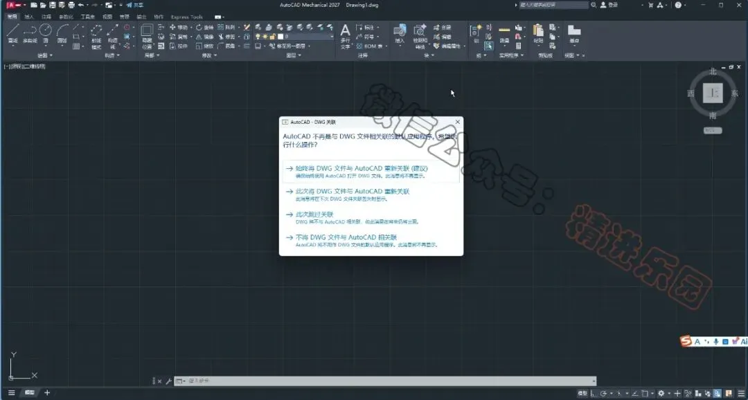This screenshot has width=748, height=400.
Task: Click the Mirror (镜像) tool
Action: pyautogui.click(x=204, y=37)
